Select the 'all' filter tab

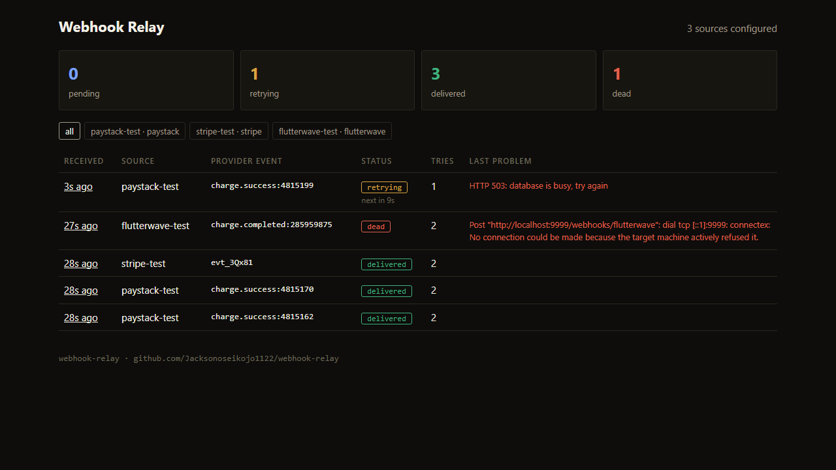click(x=69, y=131)
